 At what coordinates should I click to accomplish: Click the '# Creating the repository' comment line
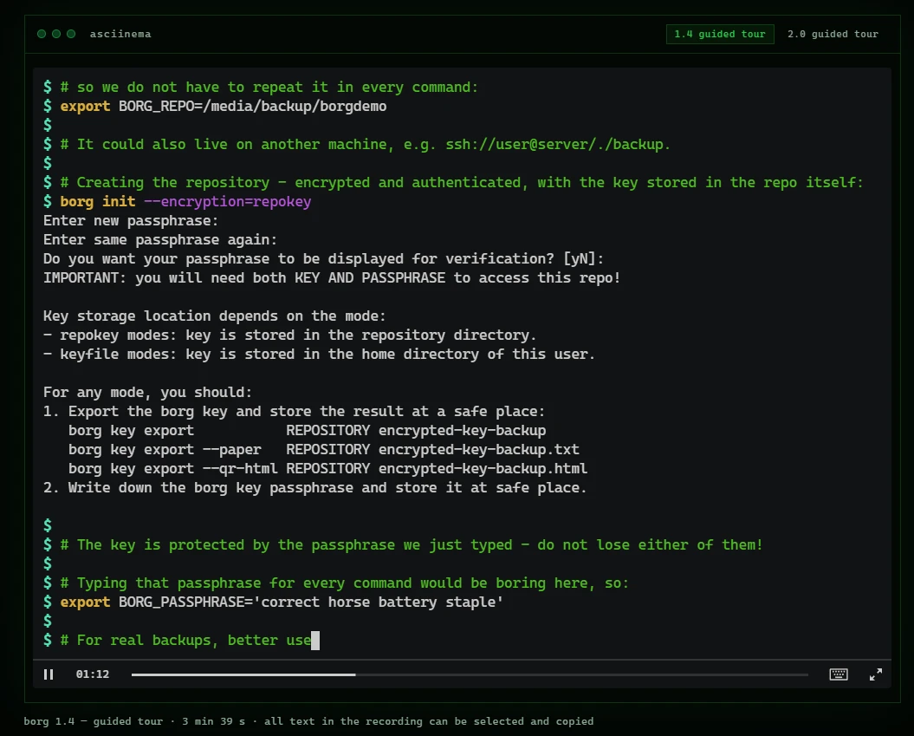click(x=453, y=183)
